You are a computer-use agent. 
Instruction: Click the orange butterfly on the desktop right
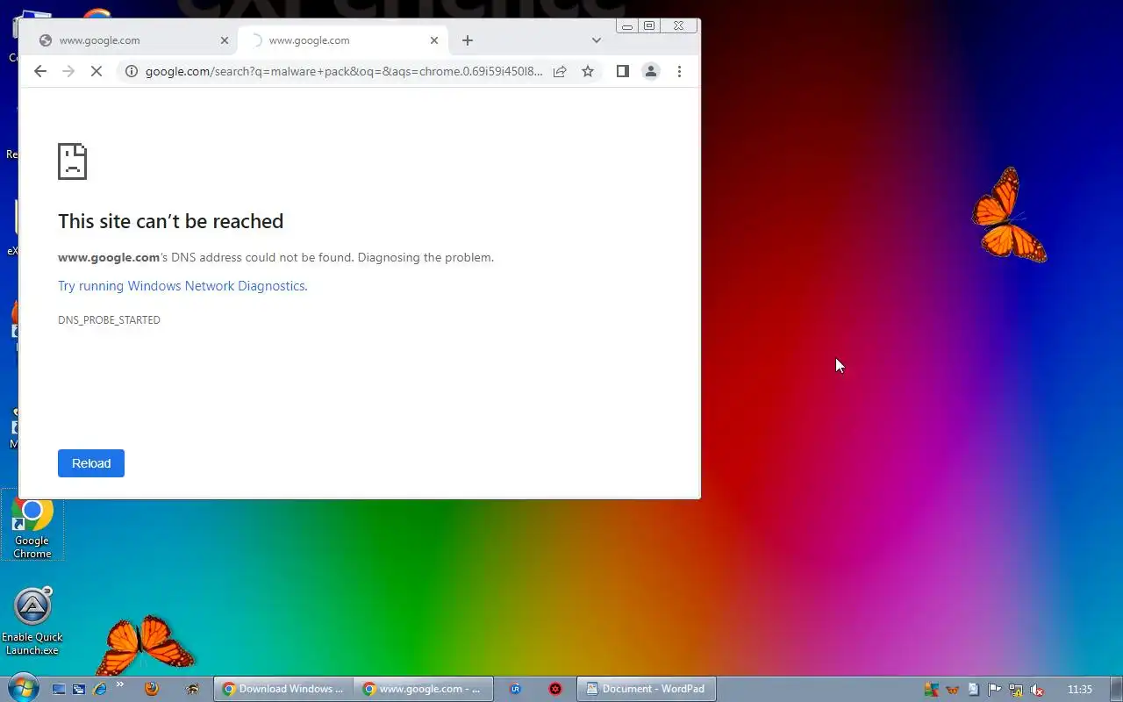pyautogui.click(x=1009, y=215)
